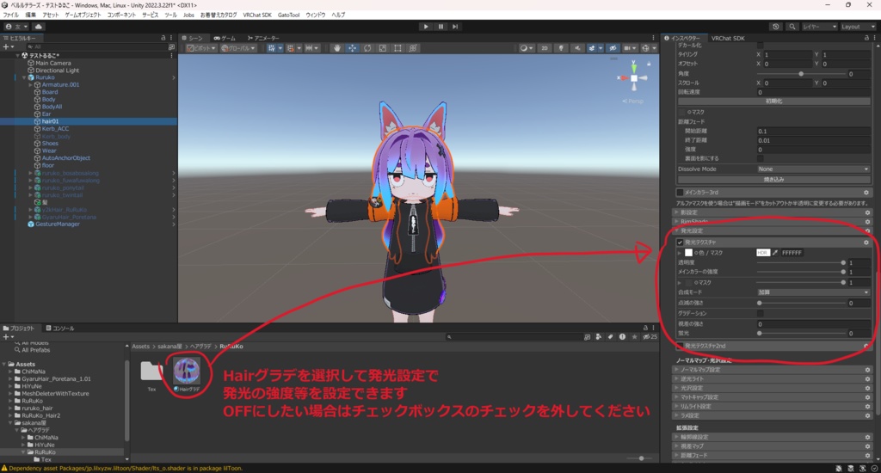Open gear settings for メインカラー3rd

tap(866, 192)
